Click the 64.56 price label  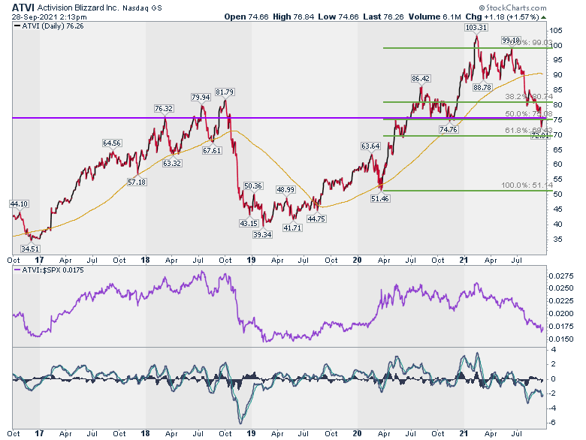(x=112, y=143)
